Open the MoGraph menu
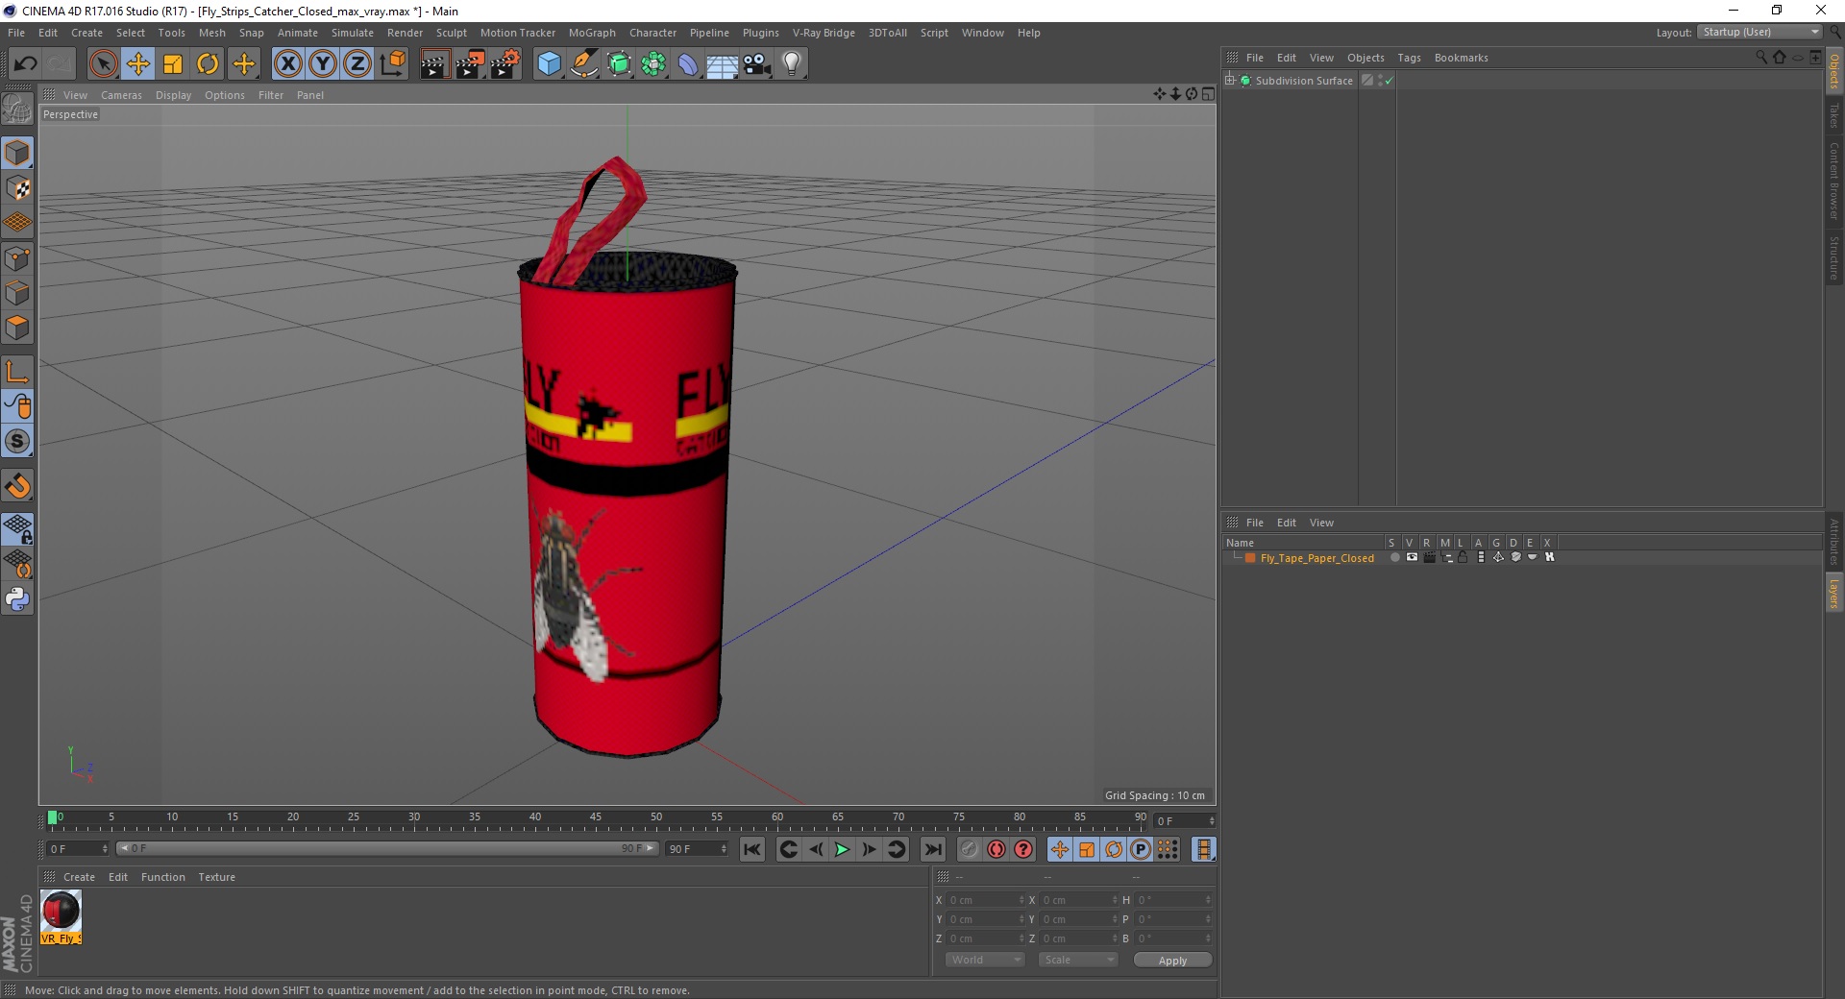This screenshot has height=999, width=1845. [x=592, y=33]
